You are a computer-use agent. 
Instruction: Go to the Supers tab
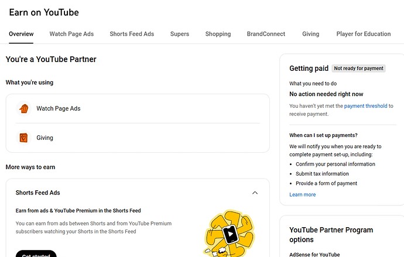tap(180, 34)
